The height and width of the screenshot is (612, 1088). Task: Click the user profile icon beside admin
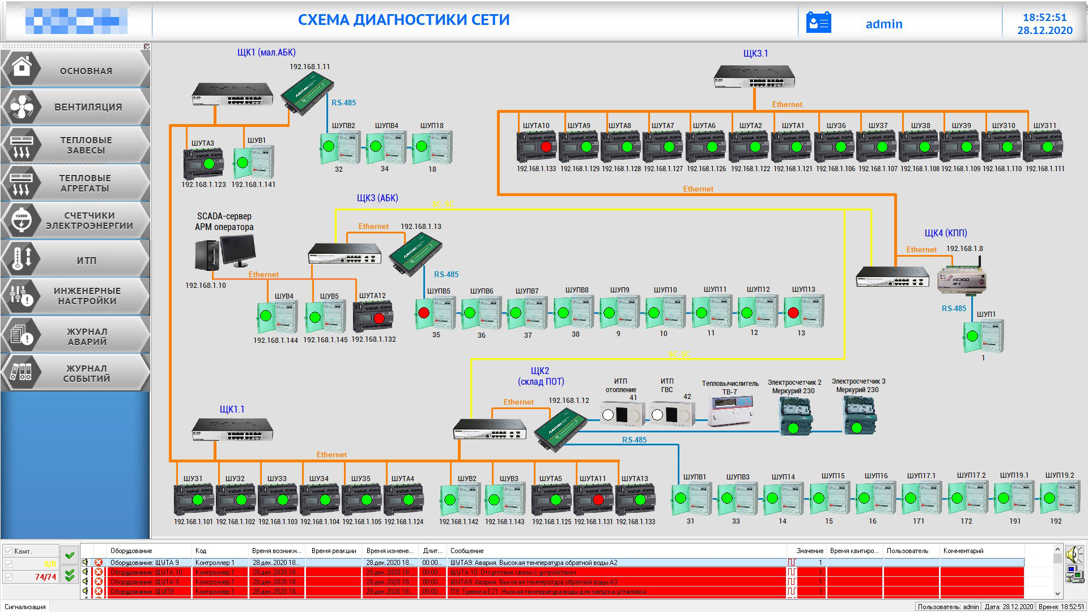click(x=818, y=23)
